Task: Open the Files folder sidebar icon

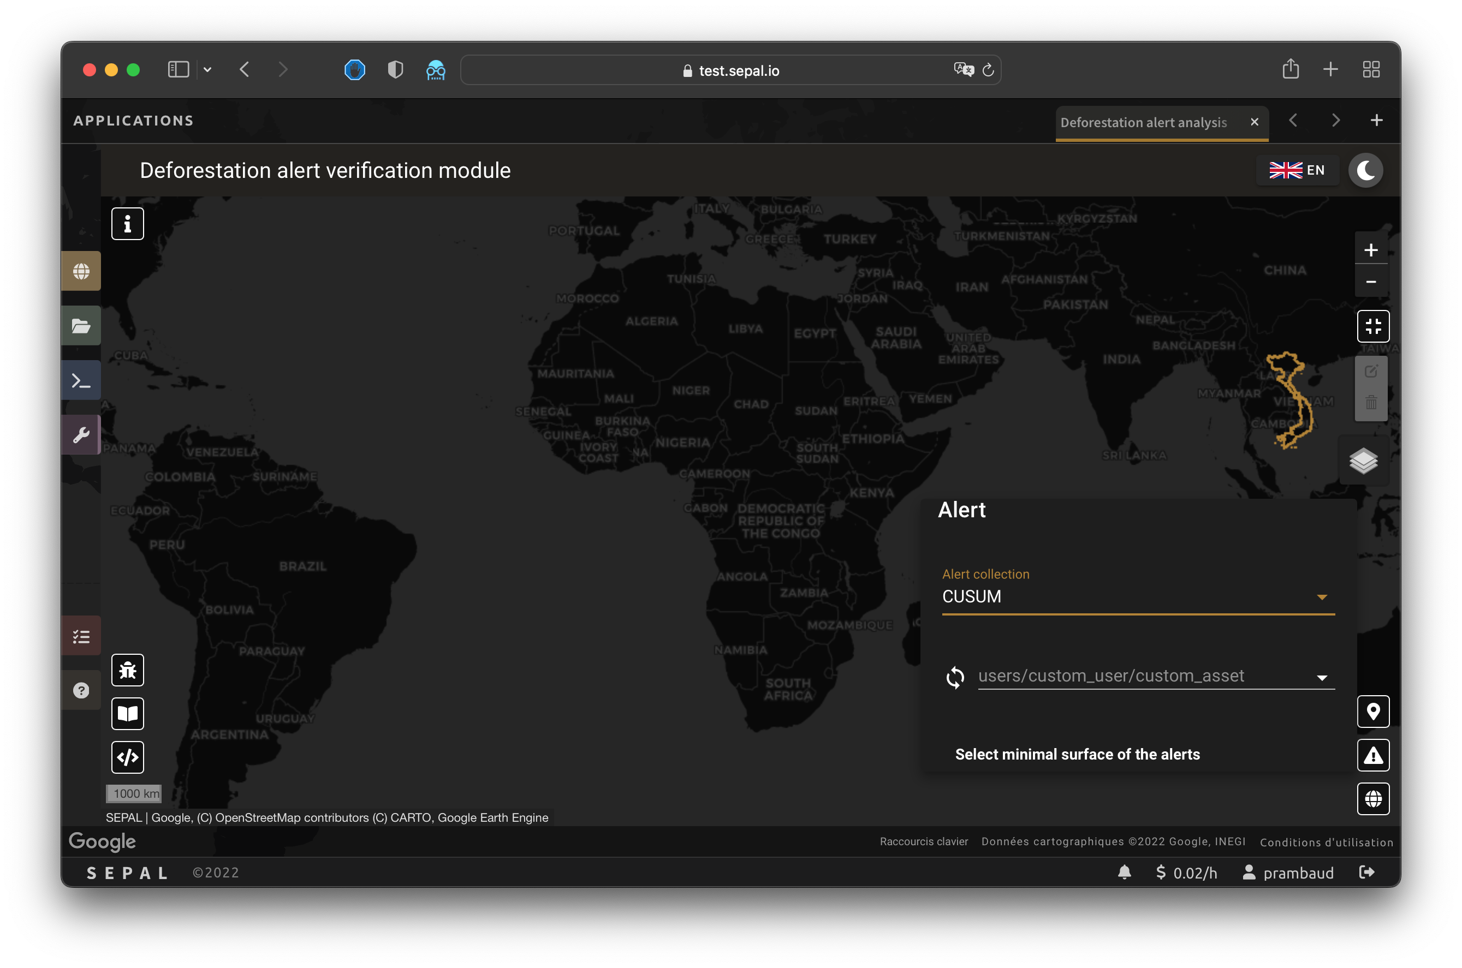Action: pos(81,325)
